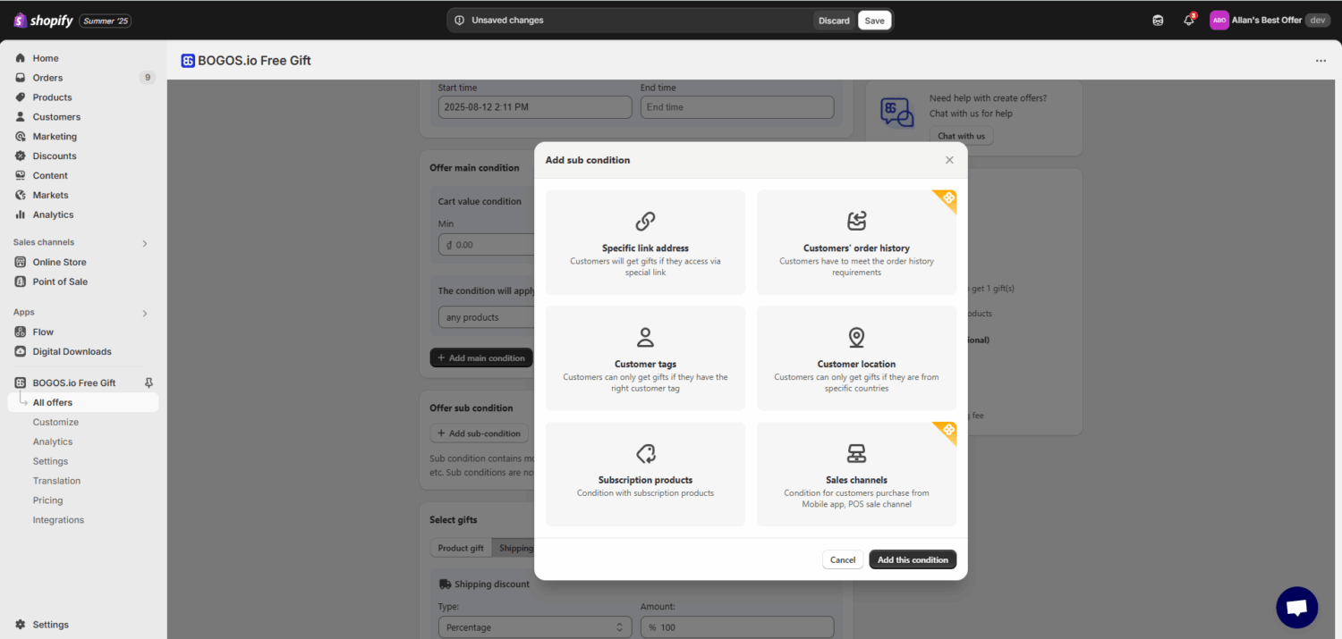
Task: Click the Discard button
Action: [x=834, y=21]
